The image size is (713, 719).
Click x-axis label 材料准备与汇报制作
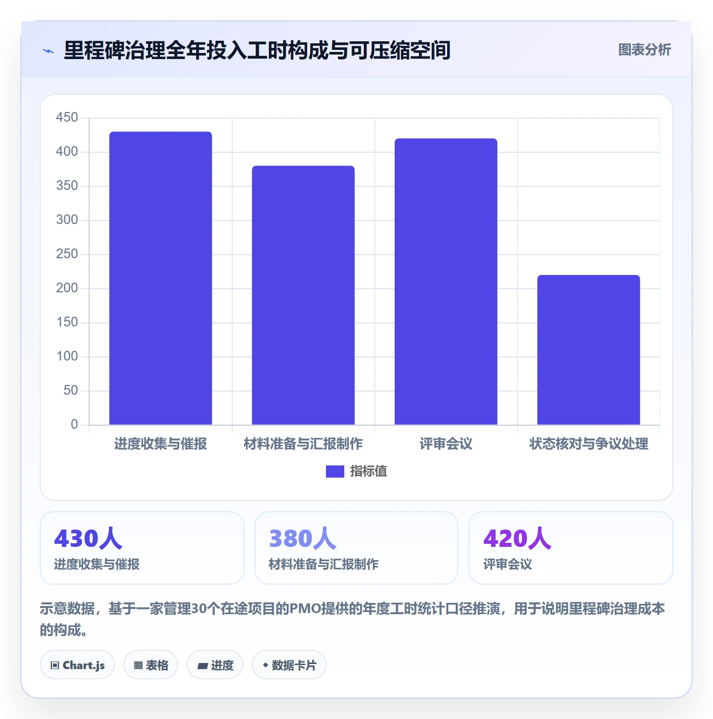click(303, 444)
